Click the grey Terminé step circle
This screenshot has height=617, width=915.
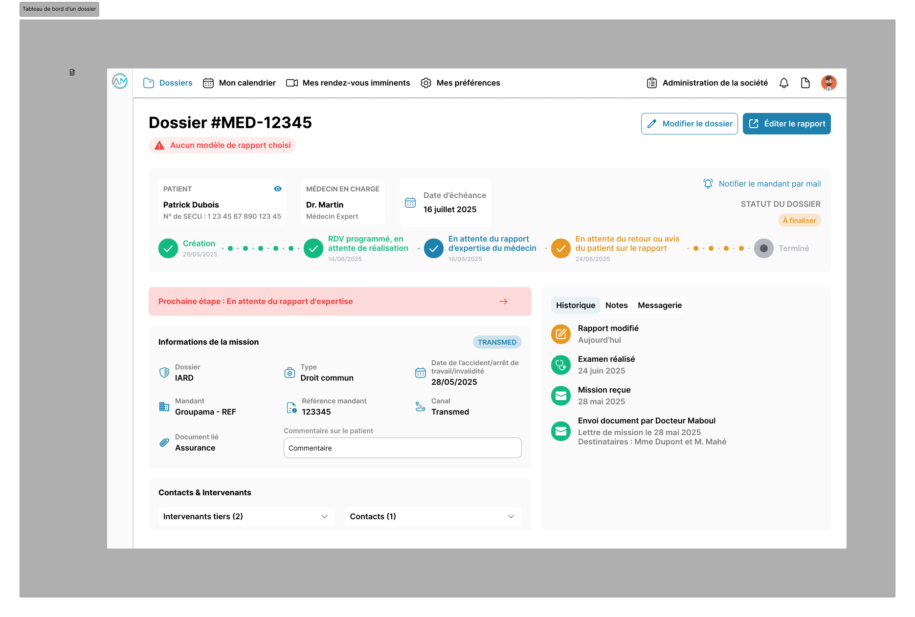click(764, 248)
